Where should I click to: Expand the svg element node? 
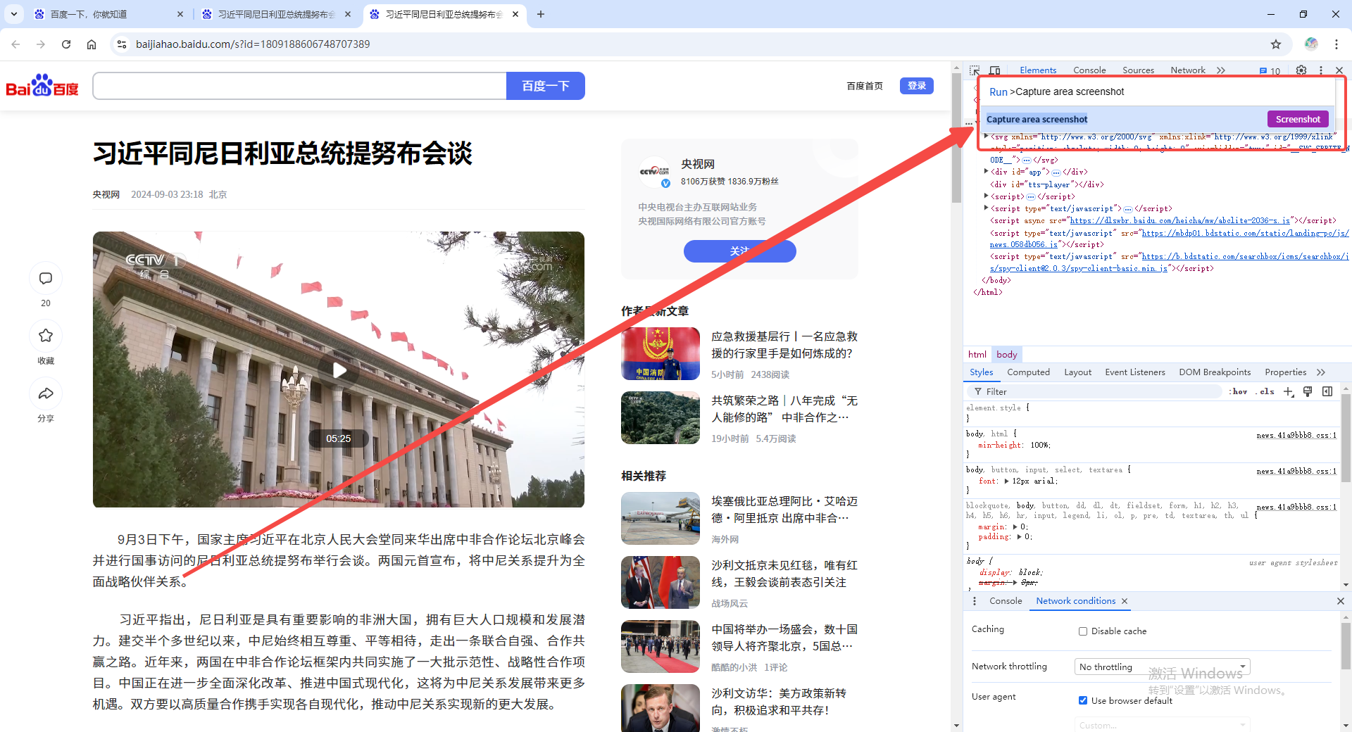986,137
